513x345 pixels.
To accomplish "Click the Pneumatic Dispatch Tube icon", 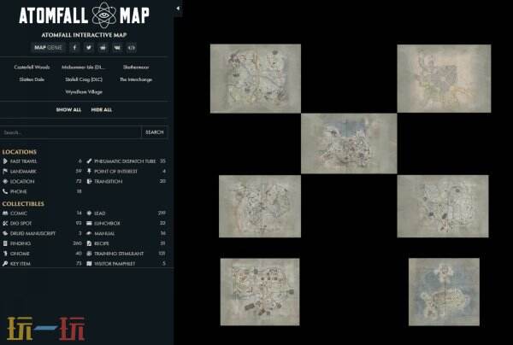I will 89,161.
